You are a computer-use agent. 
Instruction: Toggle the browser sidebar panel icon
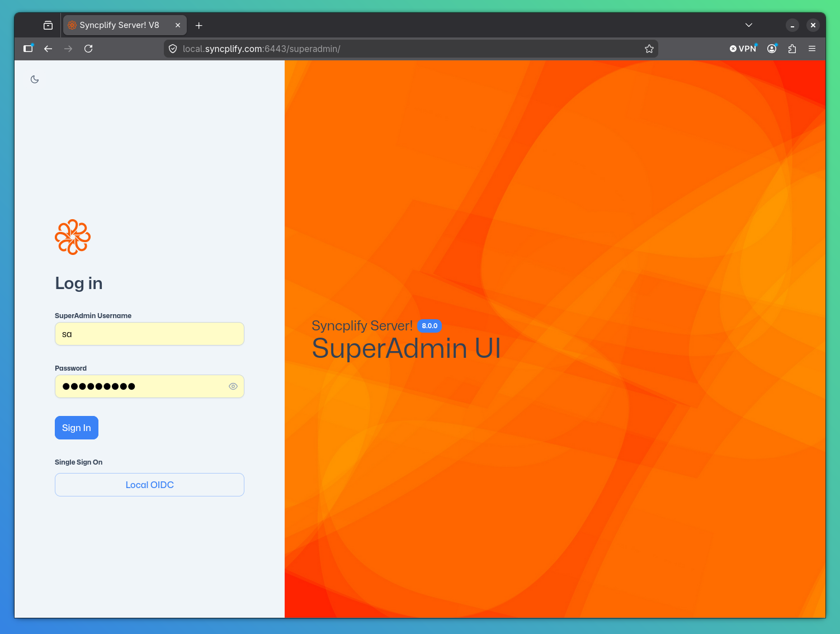[x=28, y=49]
